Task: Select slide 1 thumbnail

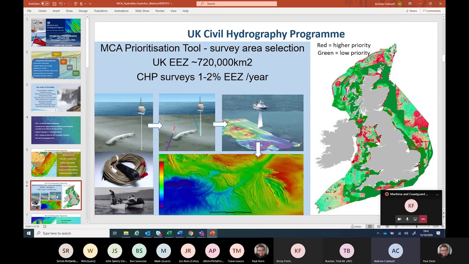Action: (x=56, y=32)
